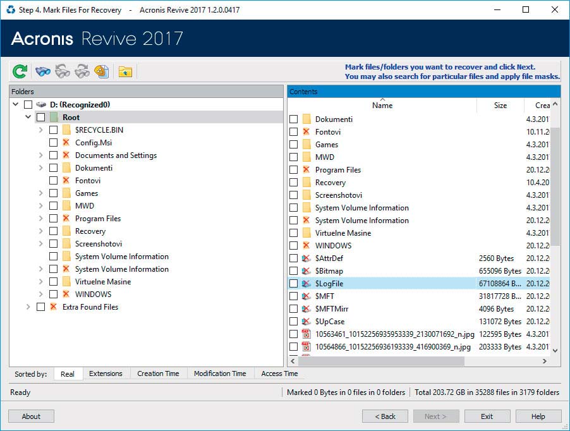Switch to the Access Time tab
This screenshot has width=570, height=431.
click(x=279, y=373)
